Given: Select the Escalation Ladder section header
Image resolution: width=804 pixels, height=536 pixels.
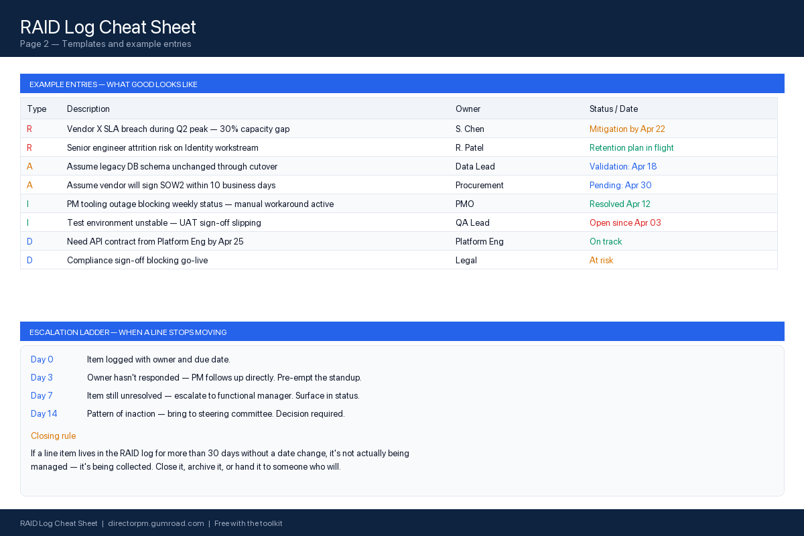Looking at the screenshot, I should [x=402, y=332].
